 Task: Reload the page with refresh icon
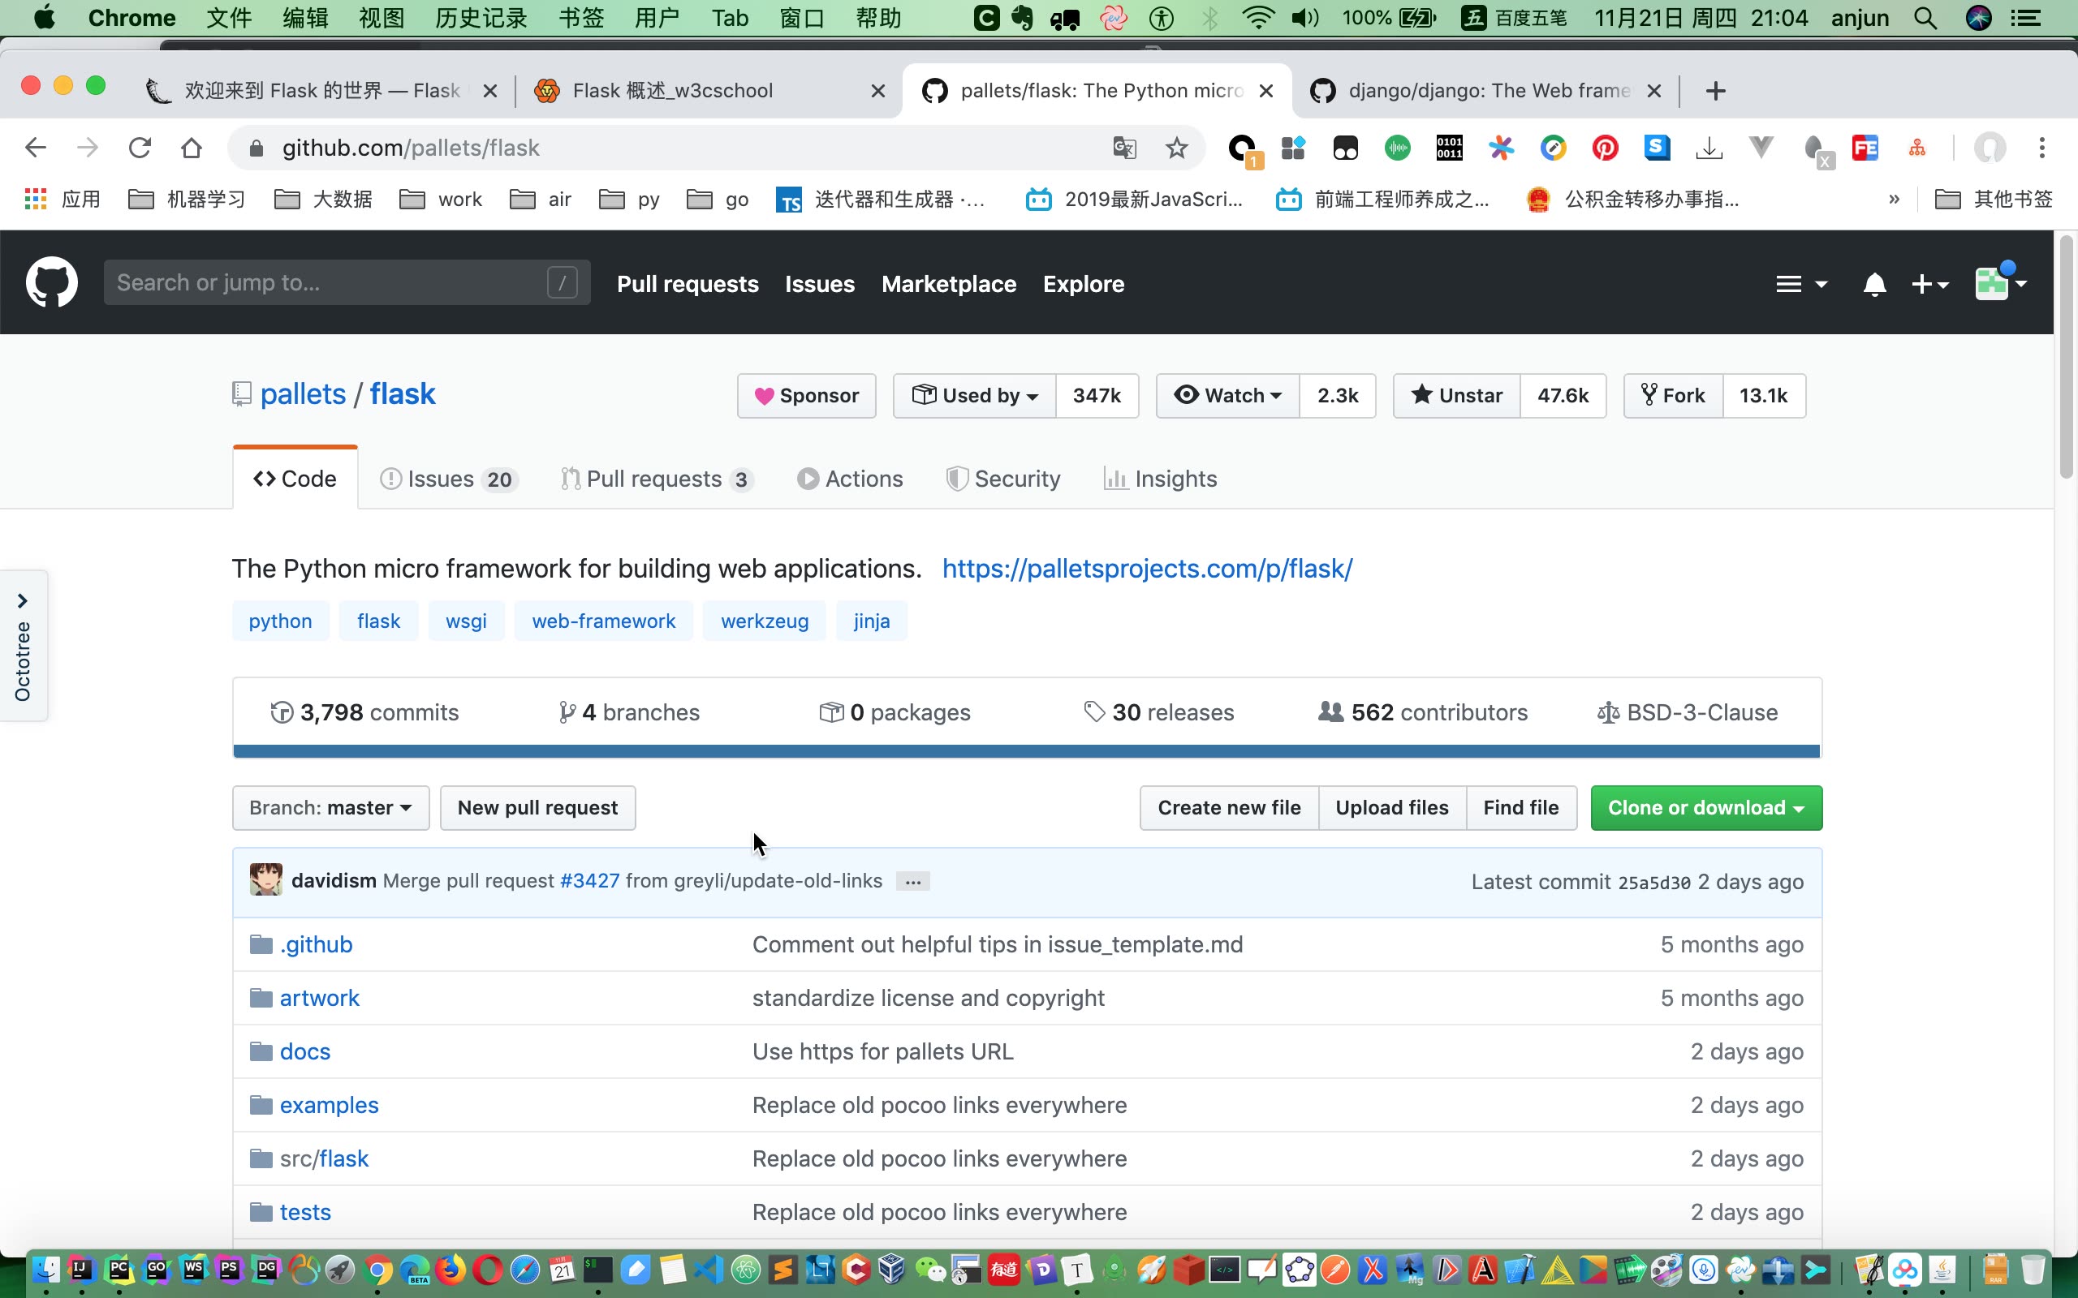pyautogui.click(x=139, y=148)
